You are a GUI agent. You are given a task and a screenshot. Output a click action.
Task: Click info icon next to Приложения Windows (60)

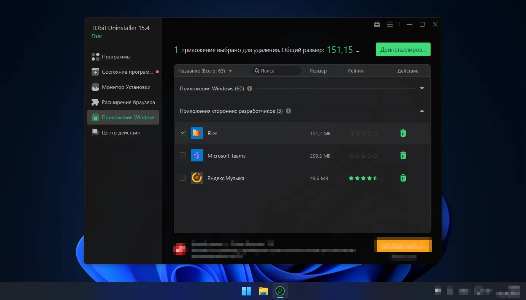click(250, 88)
